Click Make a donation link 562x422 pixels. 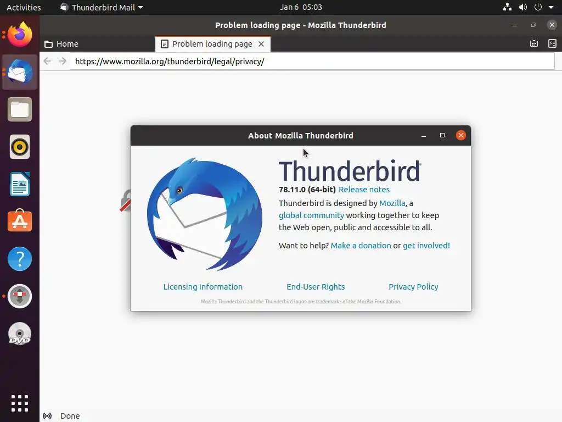pyautogui.click(x=361, y=246)
